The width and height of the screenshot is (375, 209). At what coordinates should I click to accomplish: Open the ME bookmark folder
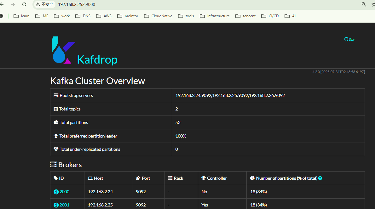click(42, 16)
